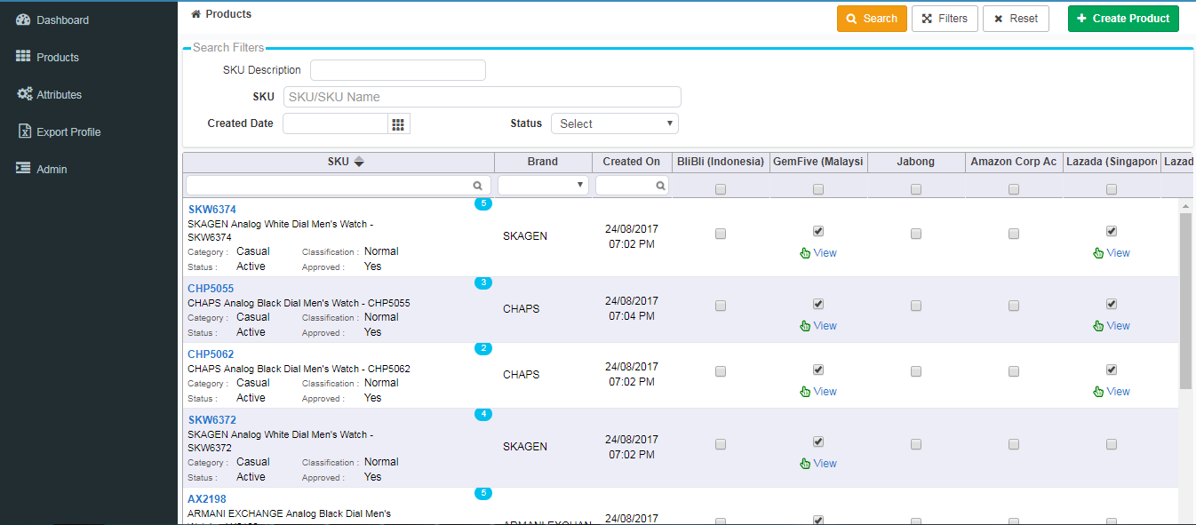Click the calendar icon beside Created Date
1196x525 pixels.
pos(398,123)
